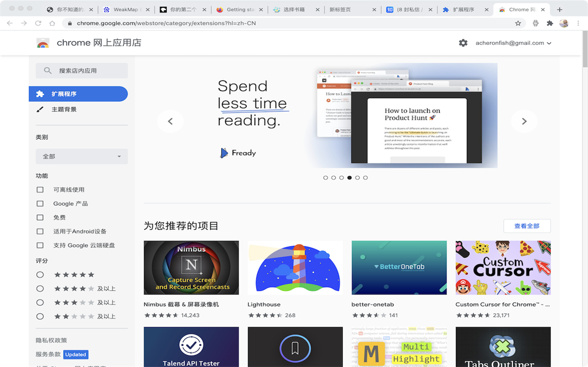
Task: Go to home page icon
Action: [52, 23]
